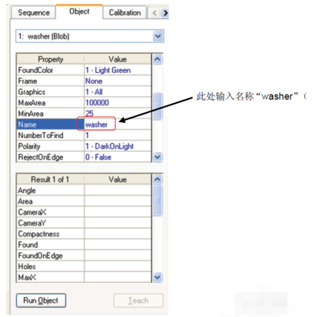Select the Graphics value 1 - All

pos(118,92)
